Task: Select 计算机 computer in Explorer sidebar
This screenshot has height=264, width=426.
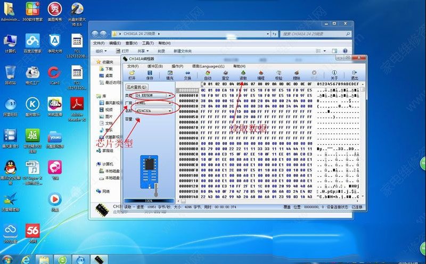Action: pos(105,164)
